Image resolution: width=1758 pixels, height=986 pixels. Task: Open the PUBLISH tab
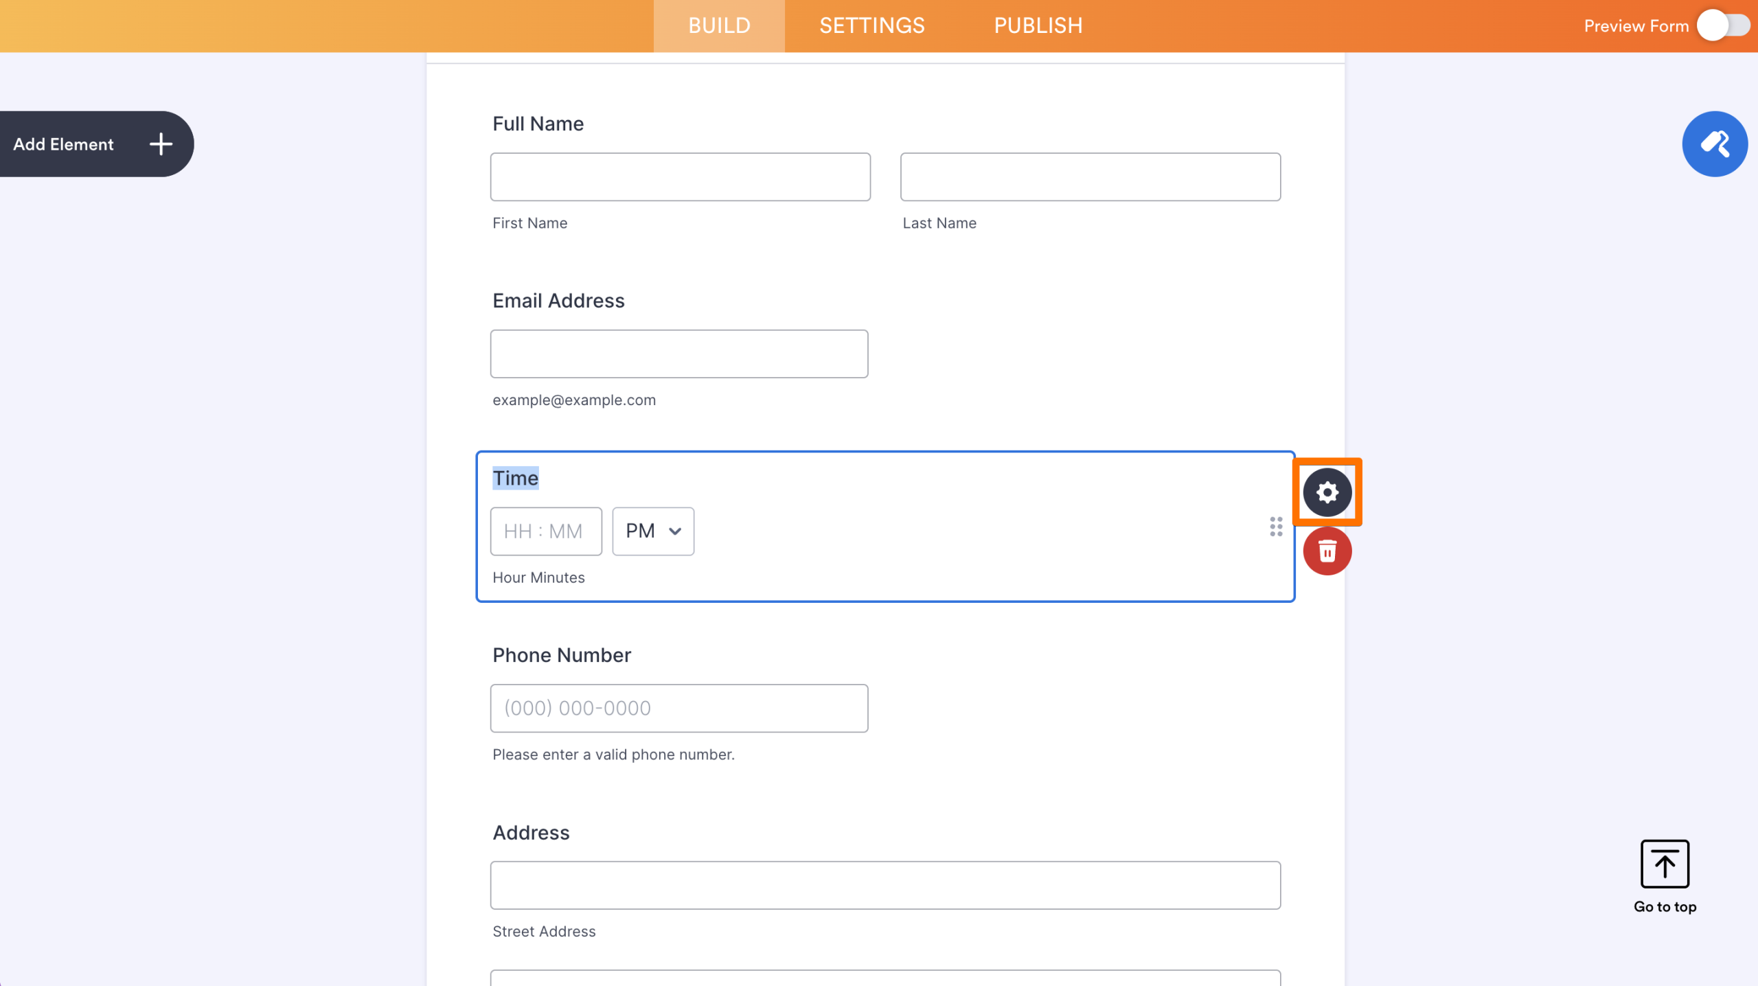[x=1038, y=25]
